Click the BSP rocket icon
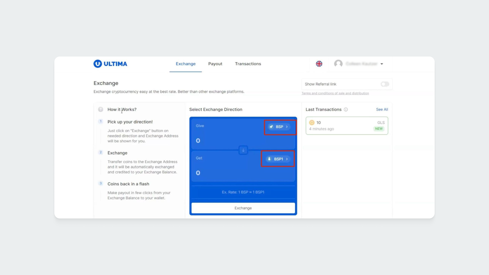 click(271, 127)
